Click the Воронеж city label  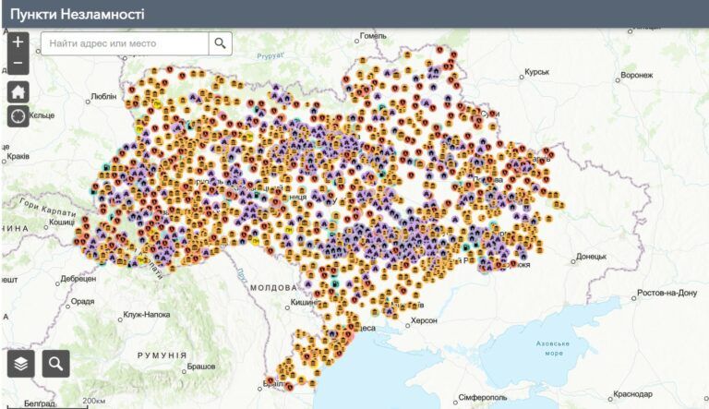pyautogui.click(x=637, y=75)
